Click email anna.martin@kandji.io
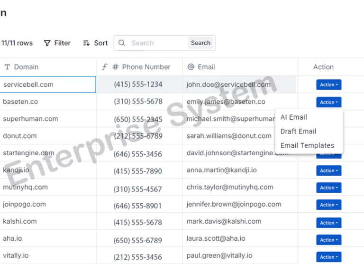The width and height of the screenshot is (364, 264). [x=221, y=170]
